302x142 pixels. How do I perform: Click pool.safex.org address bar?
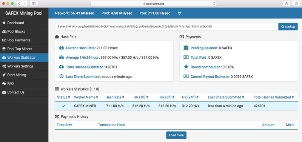point(154,4)
